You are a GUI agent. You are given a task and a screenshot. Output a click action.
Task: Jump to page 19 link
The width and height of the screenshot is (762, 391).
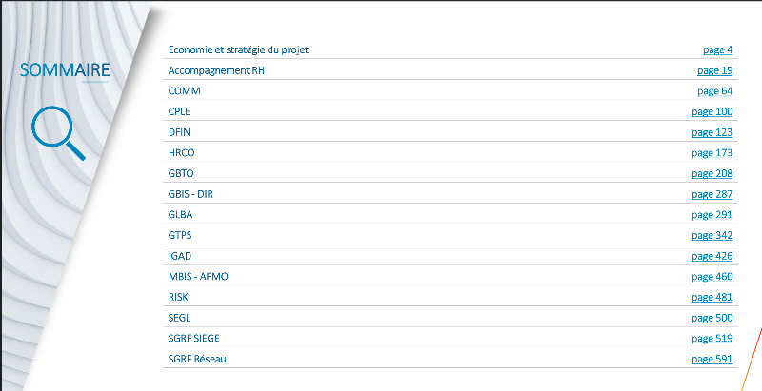click(x=714, y=70)
